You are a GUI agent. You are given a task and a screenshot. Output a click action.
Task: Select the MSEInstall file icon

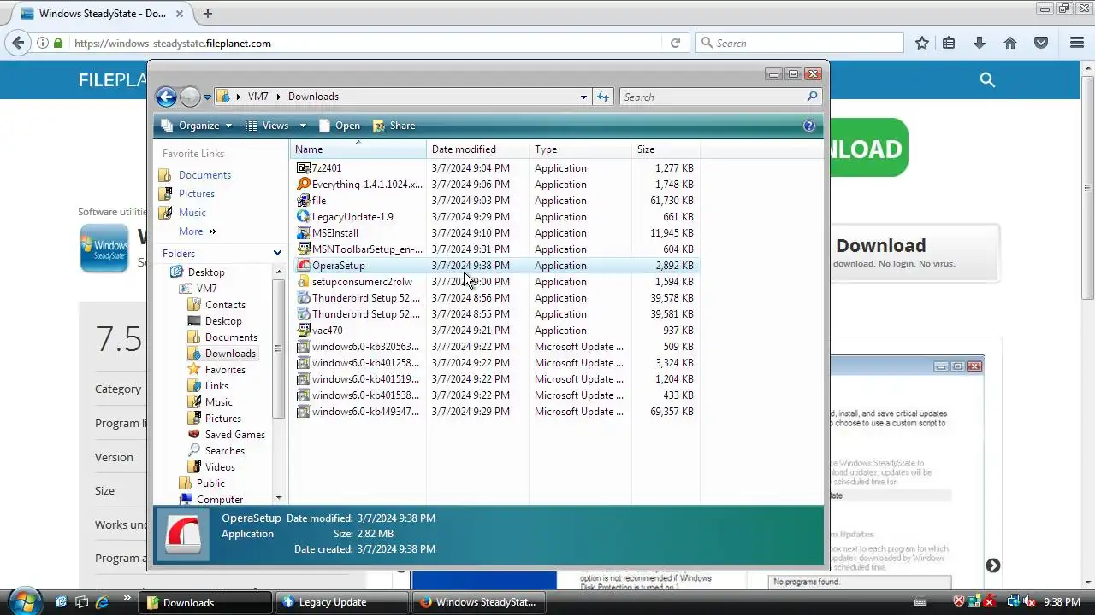tap(304, 233)
